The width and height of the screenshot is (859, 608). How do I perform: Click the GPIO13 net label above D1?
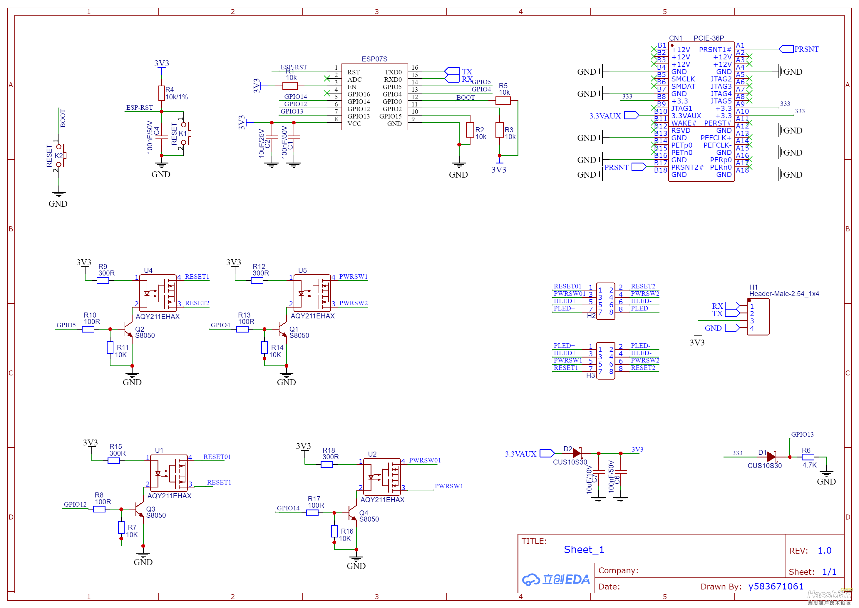point(802,434)
